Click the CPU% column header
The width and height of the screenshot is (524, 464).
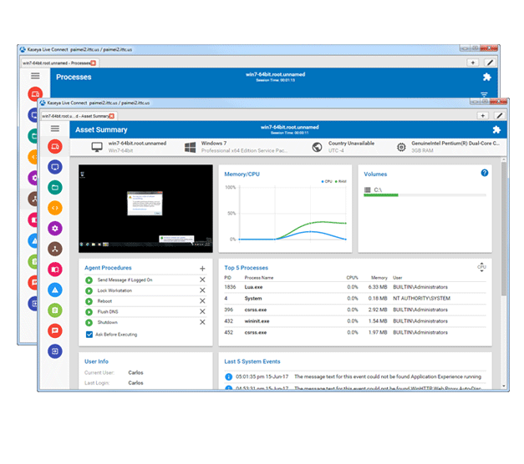tap(352, 278)
